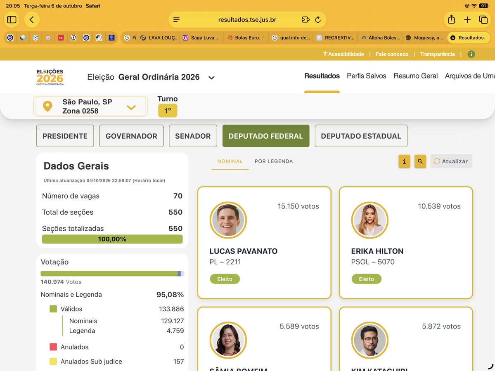Image resolution: width=495 pixels, height=371 pixels.
Task: Select the PRESIDENTE office button
Action: [65, 136]
